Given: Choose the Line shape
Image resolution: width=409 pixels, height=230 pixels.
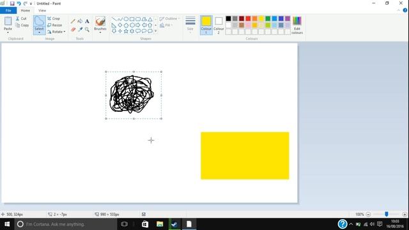Looking at the screenshot, I should (114, 19).
